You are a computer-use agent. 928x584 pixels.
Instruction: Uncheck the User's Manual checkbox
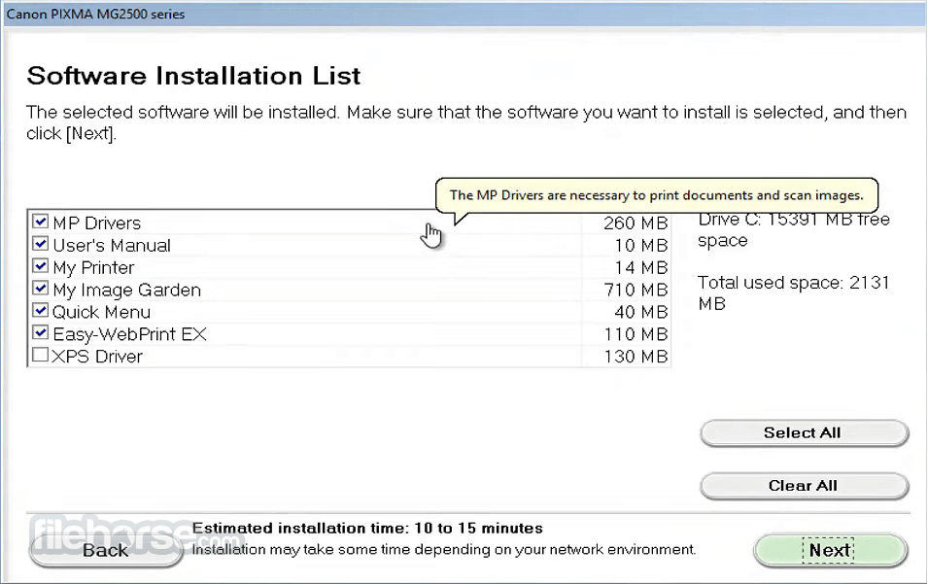coord(40,244)
